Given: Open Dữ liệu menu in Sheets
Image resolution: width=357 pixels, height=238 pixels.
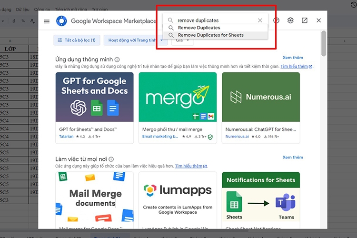Looking at the screenshot, I should pyautogui.click(x=22, y=10).
